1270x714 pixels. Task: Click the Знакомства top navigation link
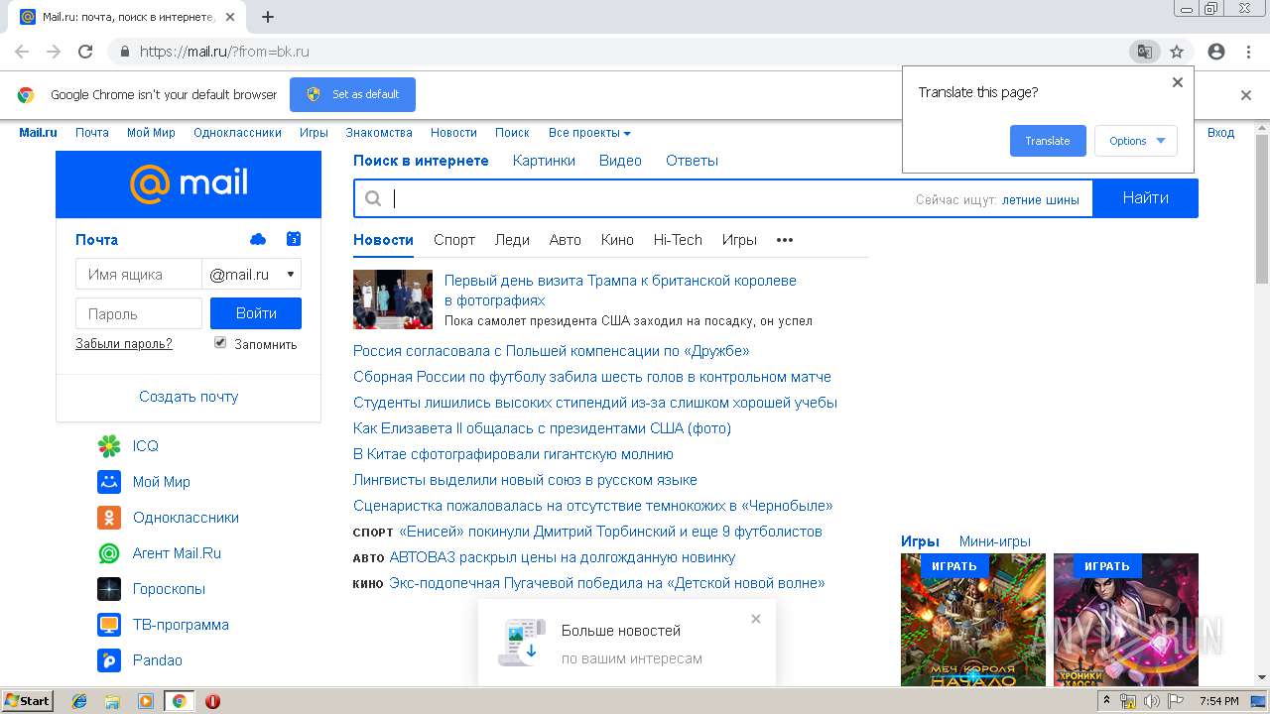click(x=379, y=133)
